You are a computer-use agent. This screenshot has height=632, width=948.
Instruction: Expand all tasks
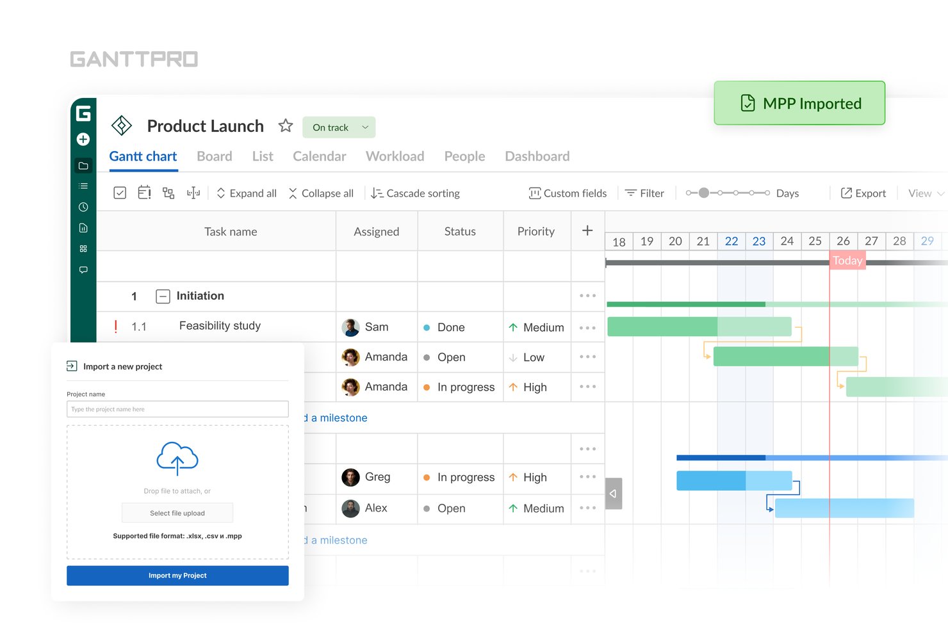(247, 193)
